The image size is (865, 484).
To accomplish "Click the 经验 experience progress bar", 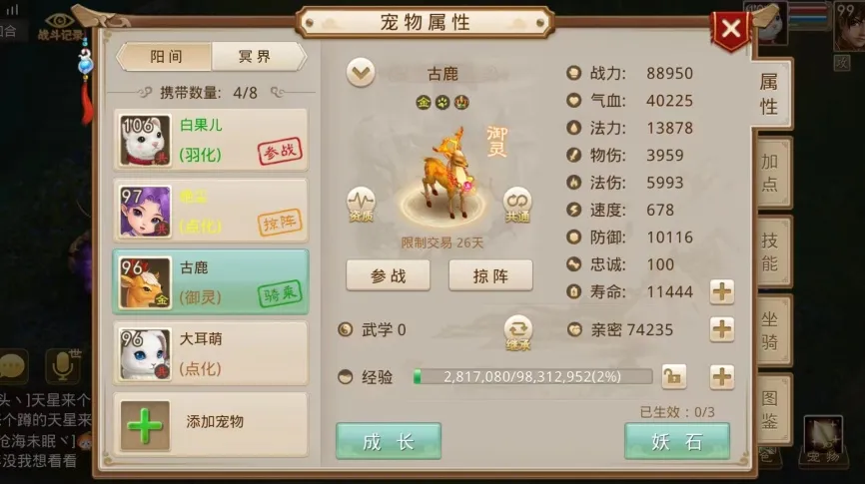I will [x=533, y=377].
